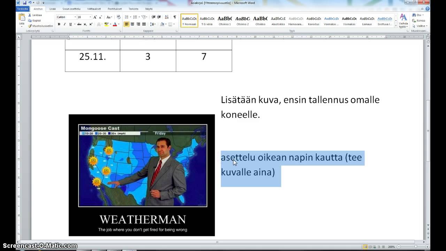Apply the Otsikko 2 heading style
The width and height of the screenshot is (446, 251).
[243, 21]
